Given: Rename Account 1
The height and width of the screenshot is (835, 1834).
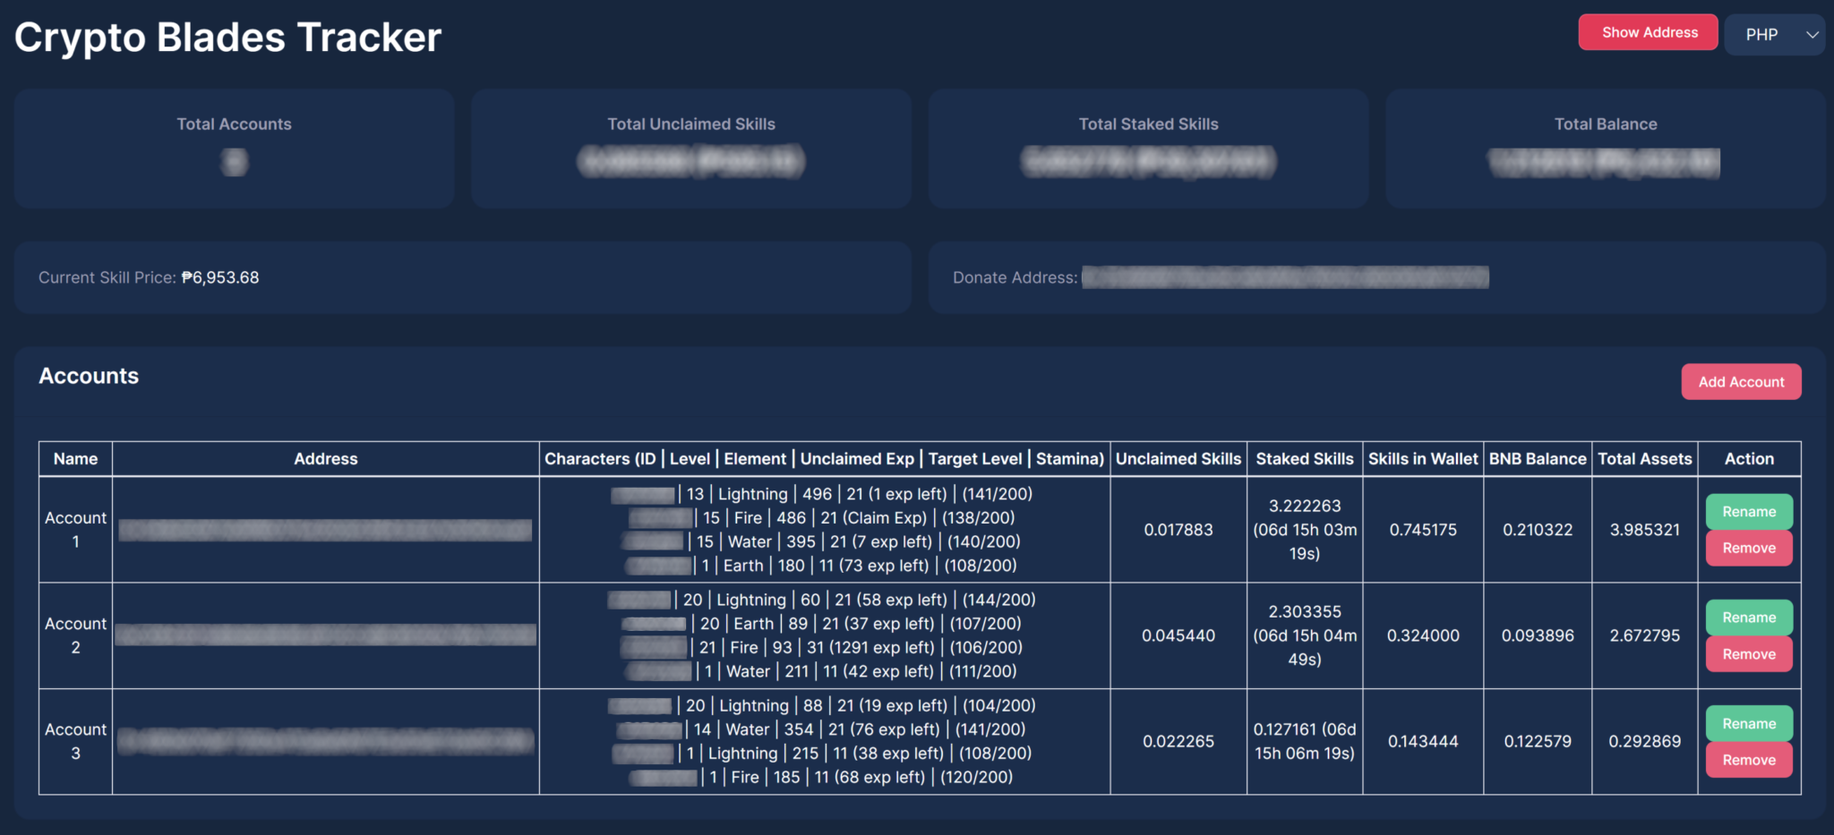Looking at the screenshot, I should (1748, 512).
